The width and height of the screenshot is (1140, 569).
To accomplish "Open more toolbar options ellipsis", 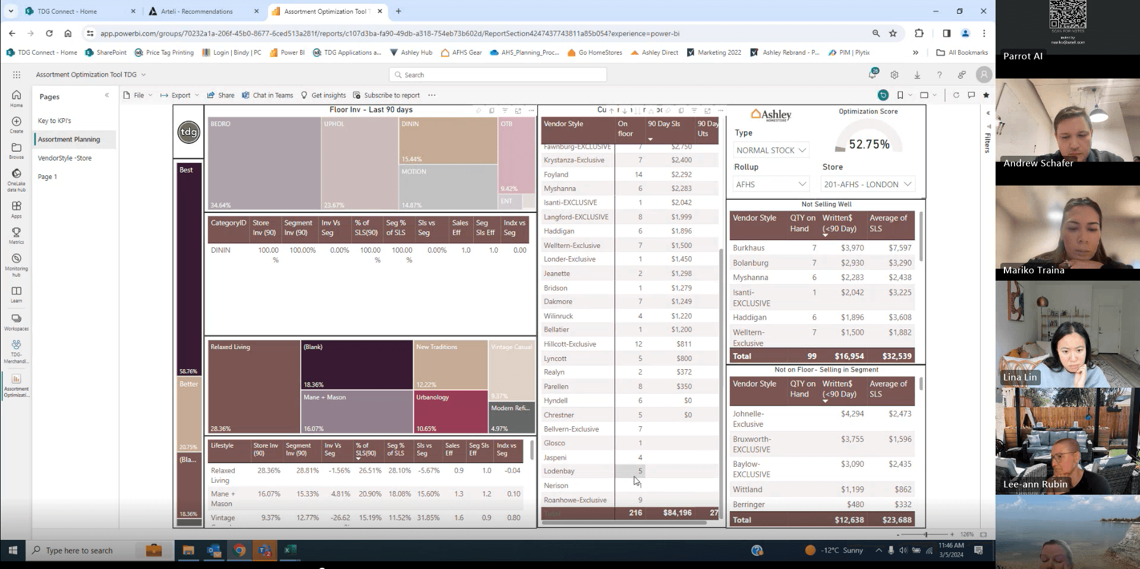I will [432, 95].
